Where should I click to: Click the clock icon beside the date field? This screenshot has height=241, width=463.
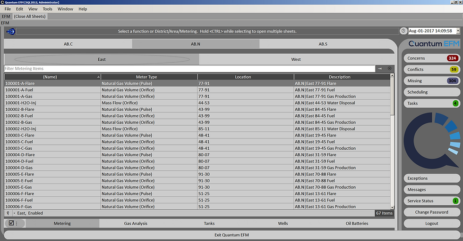[x=403, y=31]
